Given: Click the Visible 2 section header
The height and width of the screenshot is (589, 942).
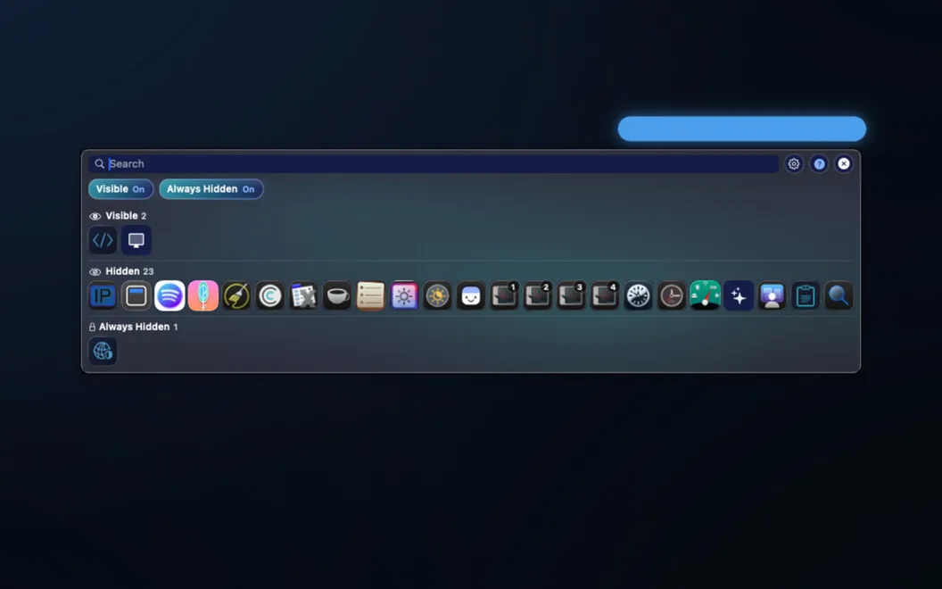Looking at the screenshot, I should (x=119, y=216).
